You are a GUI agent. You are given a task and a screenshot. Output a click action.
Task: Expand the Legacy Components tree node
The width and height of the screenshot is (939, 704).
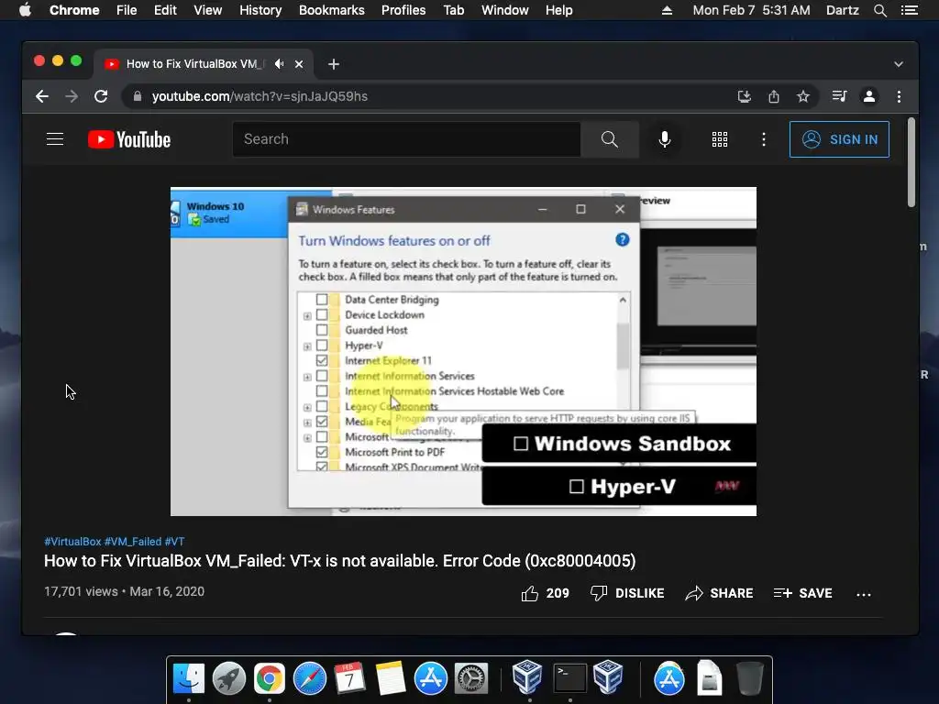coord(307,408)
